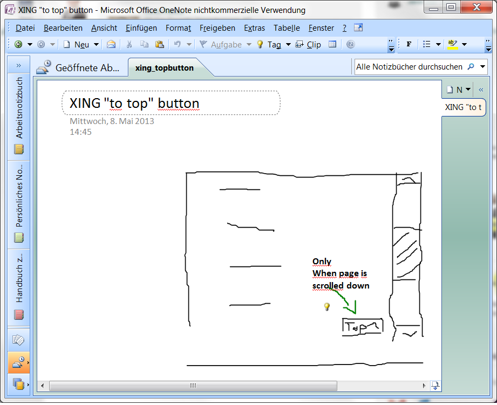
Task: Open new page dropdown arrow beside N
Action: coord(468,90)
